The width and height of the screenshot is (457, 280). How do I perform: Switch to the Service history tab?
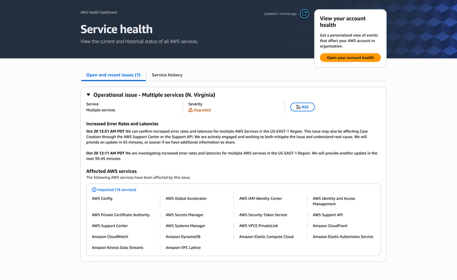pyautogui.click(x=167, y=75)
